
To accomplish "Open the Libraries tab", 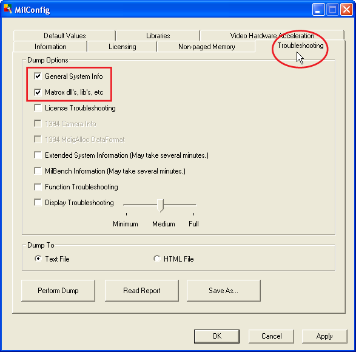I will pos(158,35).
